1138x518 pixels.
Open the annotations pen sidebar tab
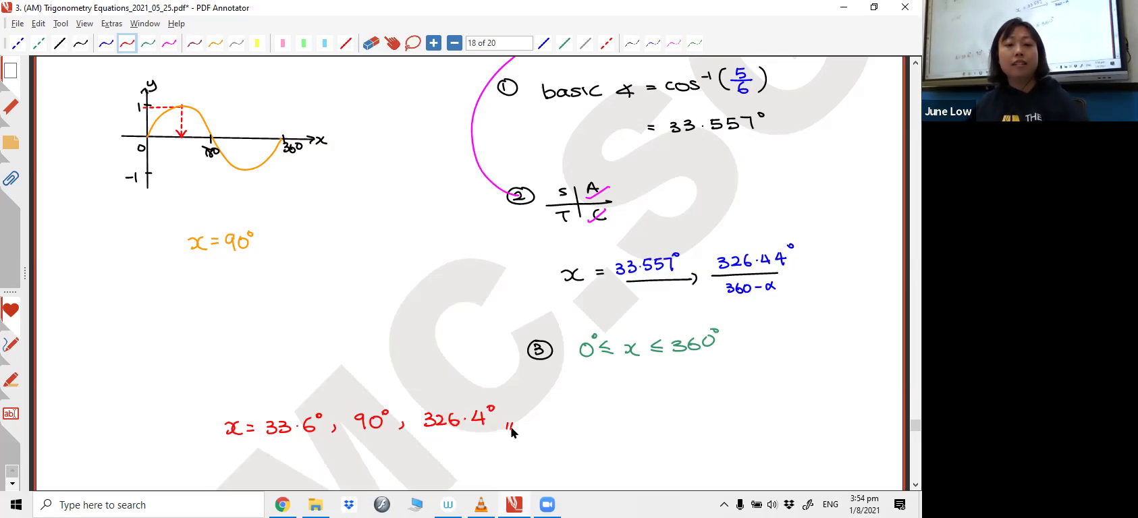coord(10,107)
